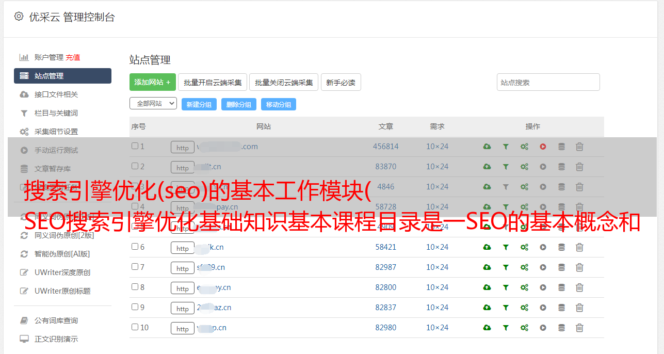Delete site 10 with its trash icon
The image size is (664, 354).
coord(579,328)
